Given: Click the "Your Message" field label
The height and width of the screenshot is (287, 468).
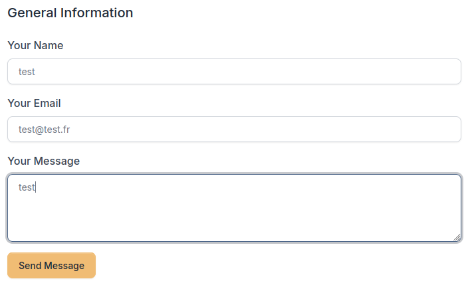Looking at the screenshot, I should [x=43, y=161].
